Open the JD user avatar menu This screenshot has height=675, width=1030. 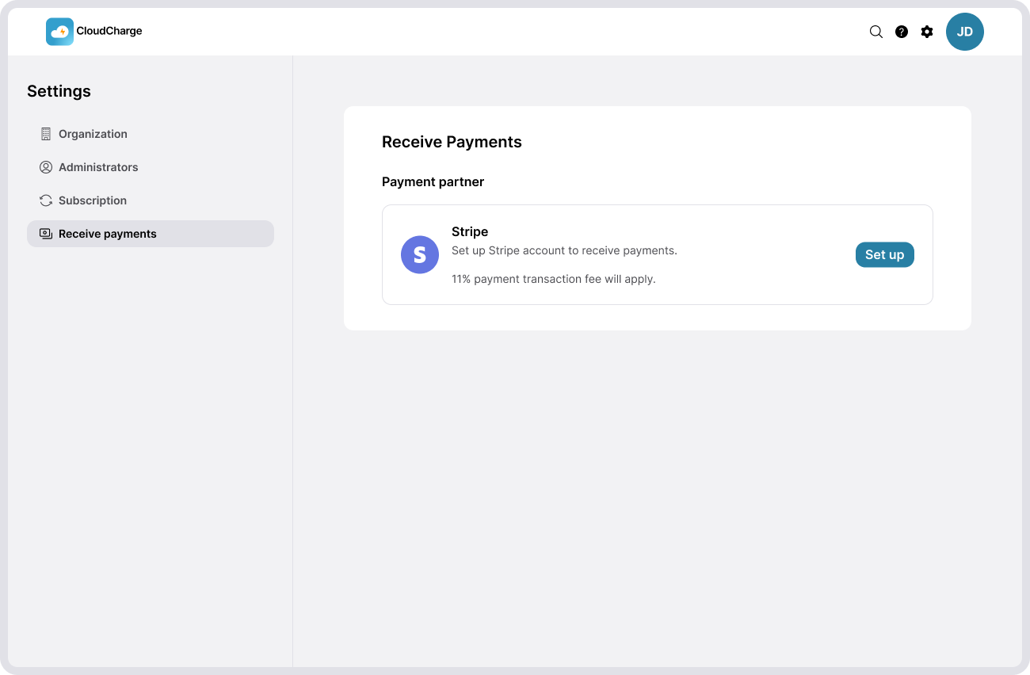965,32
